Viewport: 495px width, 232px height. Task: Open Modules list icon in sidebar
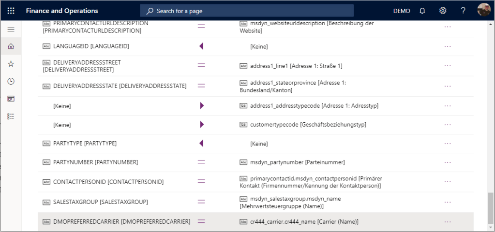[11, 116]
